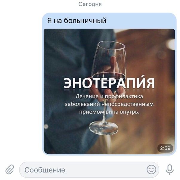Click the round base of the wine glass

pos(104,128)
